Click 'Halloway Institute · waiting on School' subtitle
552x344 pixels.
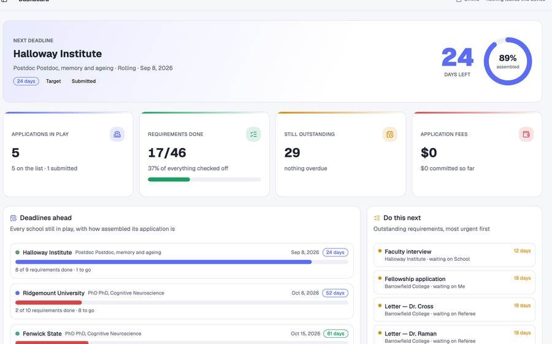point(427,259)
